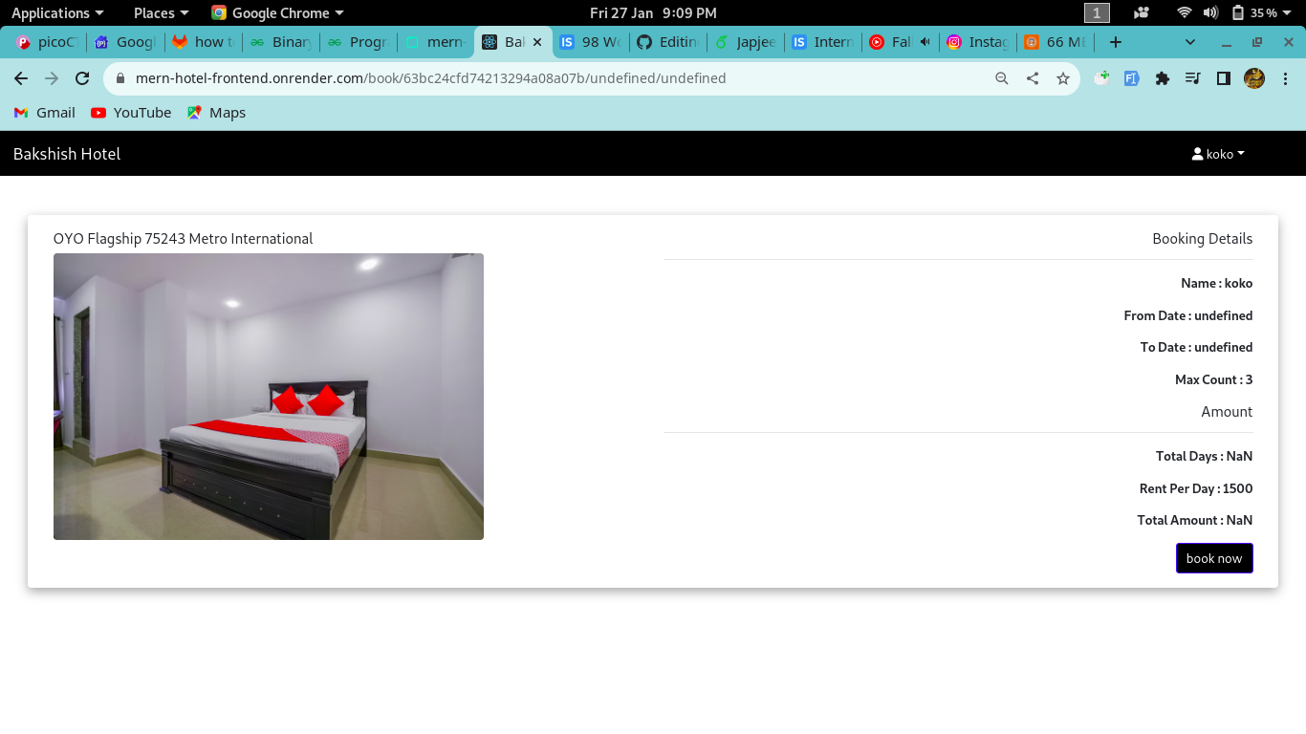Click the volume indicator in system tray
This screenshot has height=734, width=1306.
tap(1212, 12)
